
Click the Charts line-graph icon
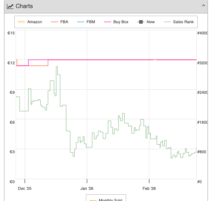pos(10,6)
